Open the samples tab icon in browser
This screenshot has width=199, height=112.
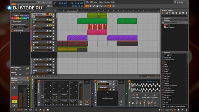point(170,13)
